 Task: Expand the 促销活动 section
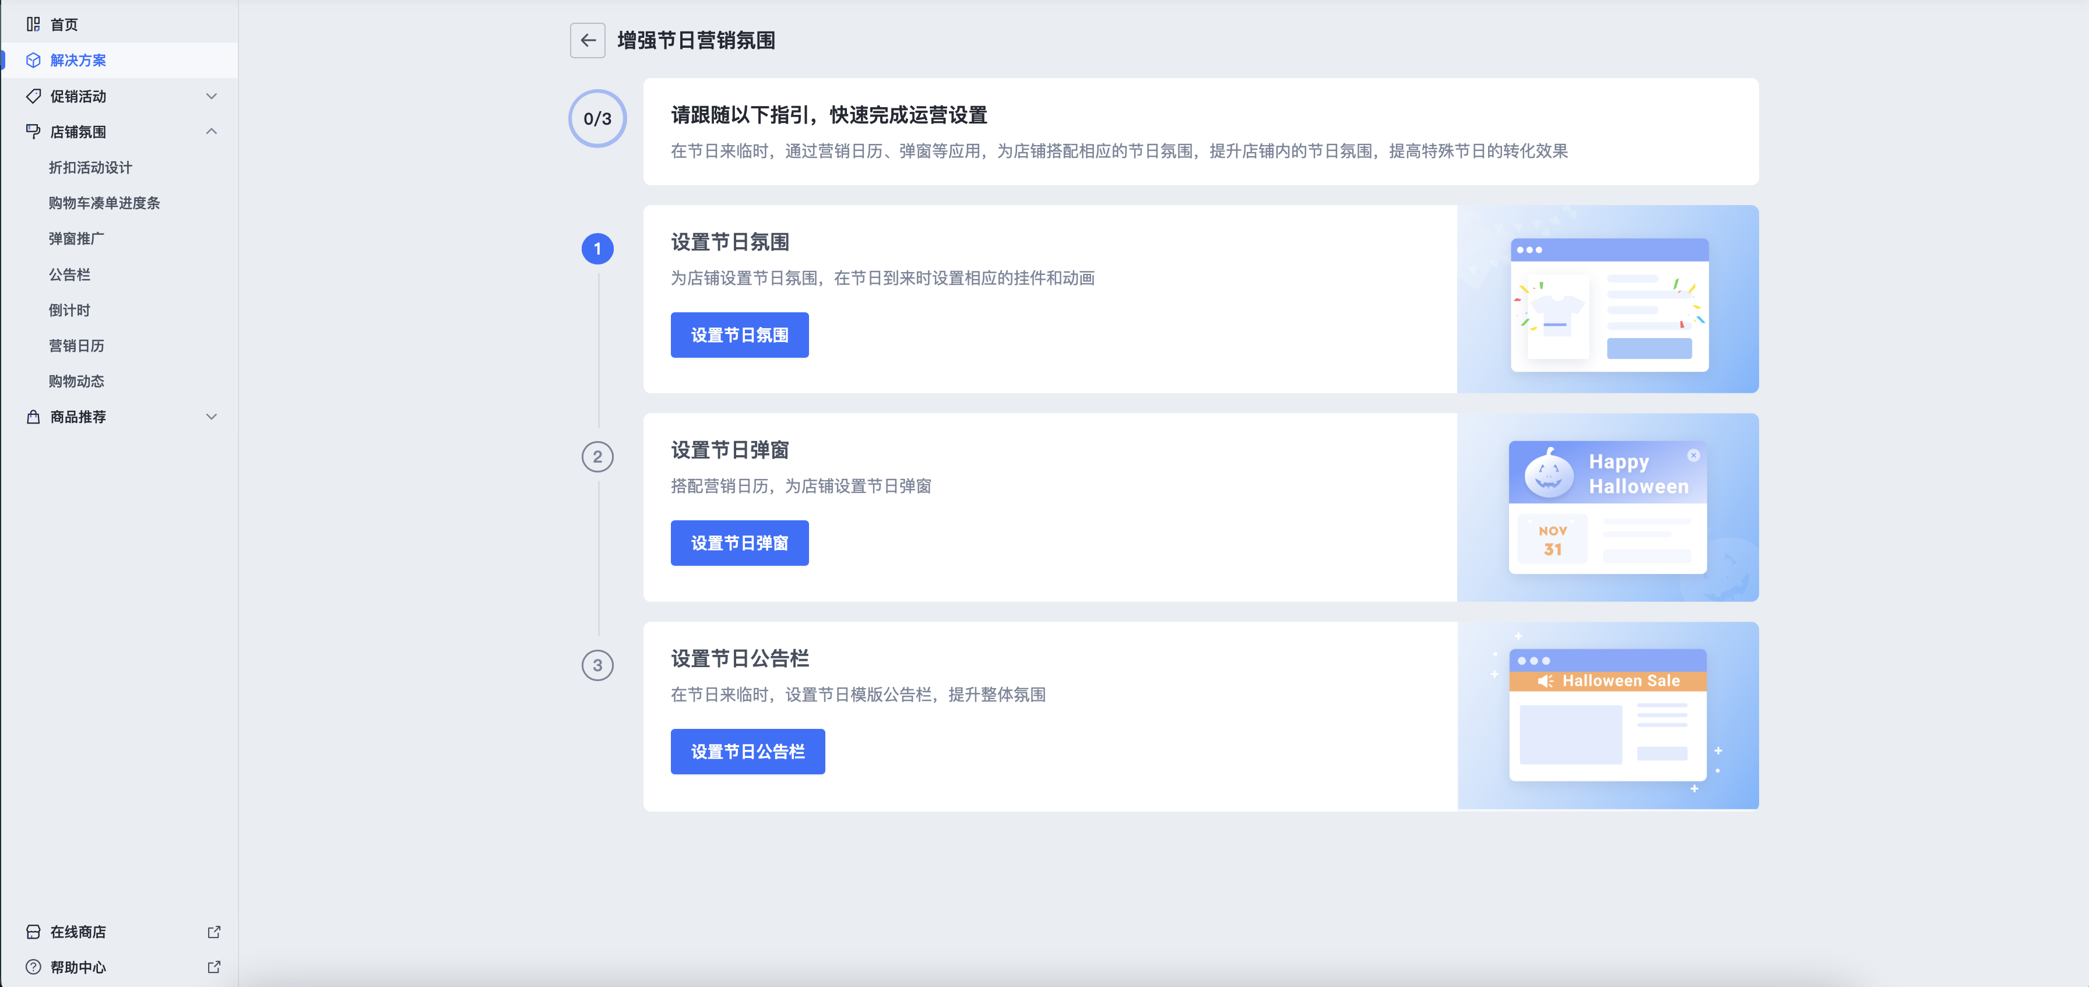coord(212,96)
